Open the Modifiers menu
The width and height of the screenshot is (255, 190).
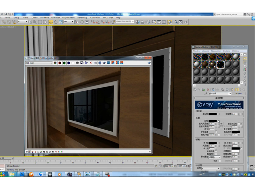tap(45, 18)
